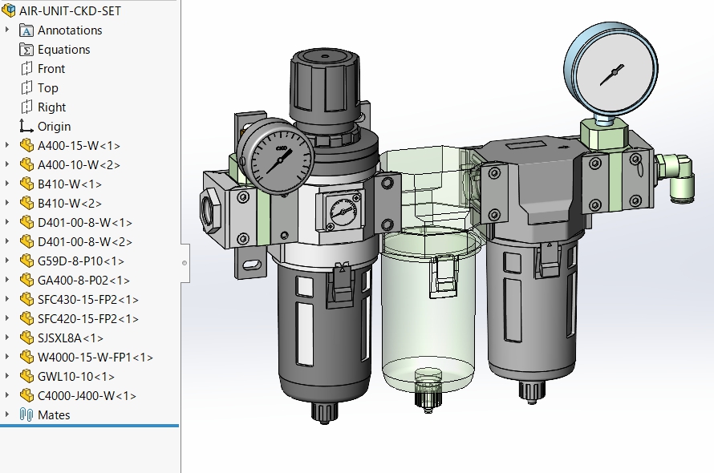Click the part icon beside GWL10-10<1>

[26, 376]
